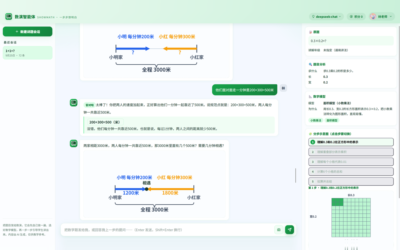Screen dimensions: 400x250
Task: Open the 林老师 user menu
Action: [x=382, y=16]
